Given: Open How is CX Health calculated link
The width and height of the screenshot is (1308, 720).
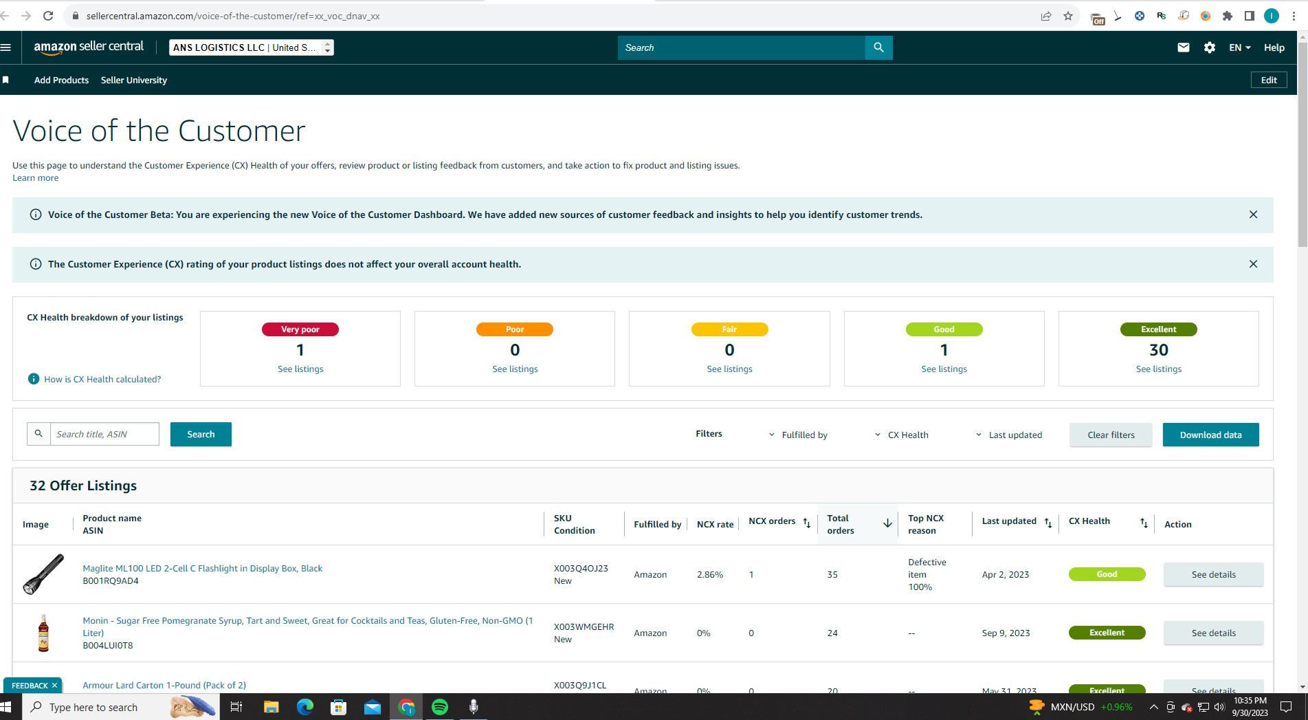Looking at the screenshot, I should (102, 379).
